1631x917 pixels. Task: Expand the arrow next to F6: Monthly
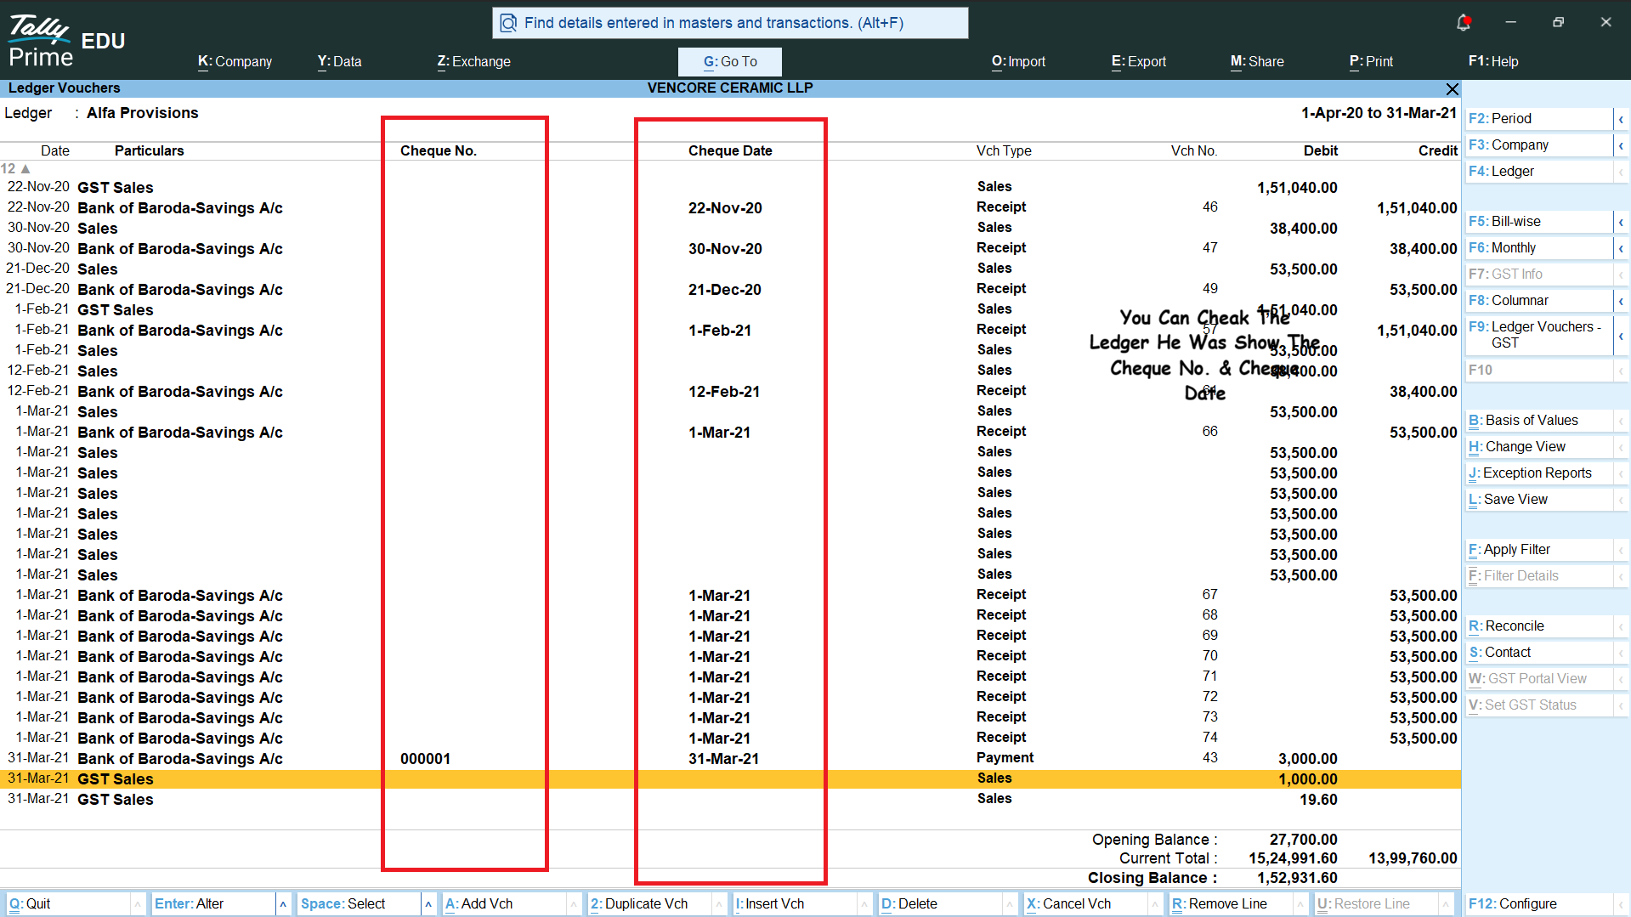1621,248
